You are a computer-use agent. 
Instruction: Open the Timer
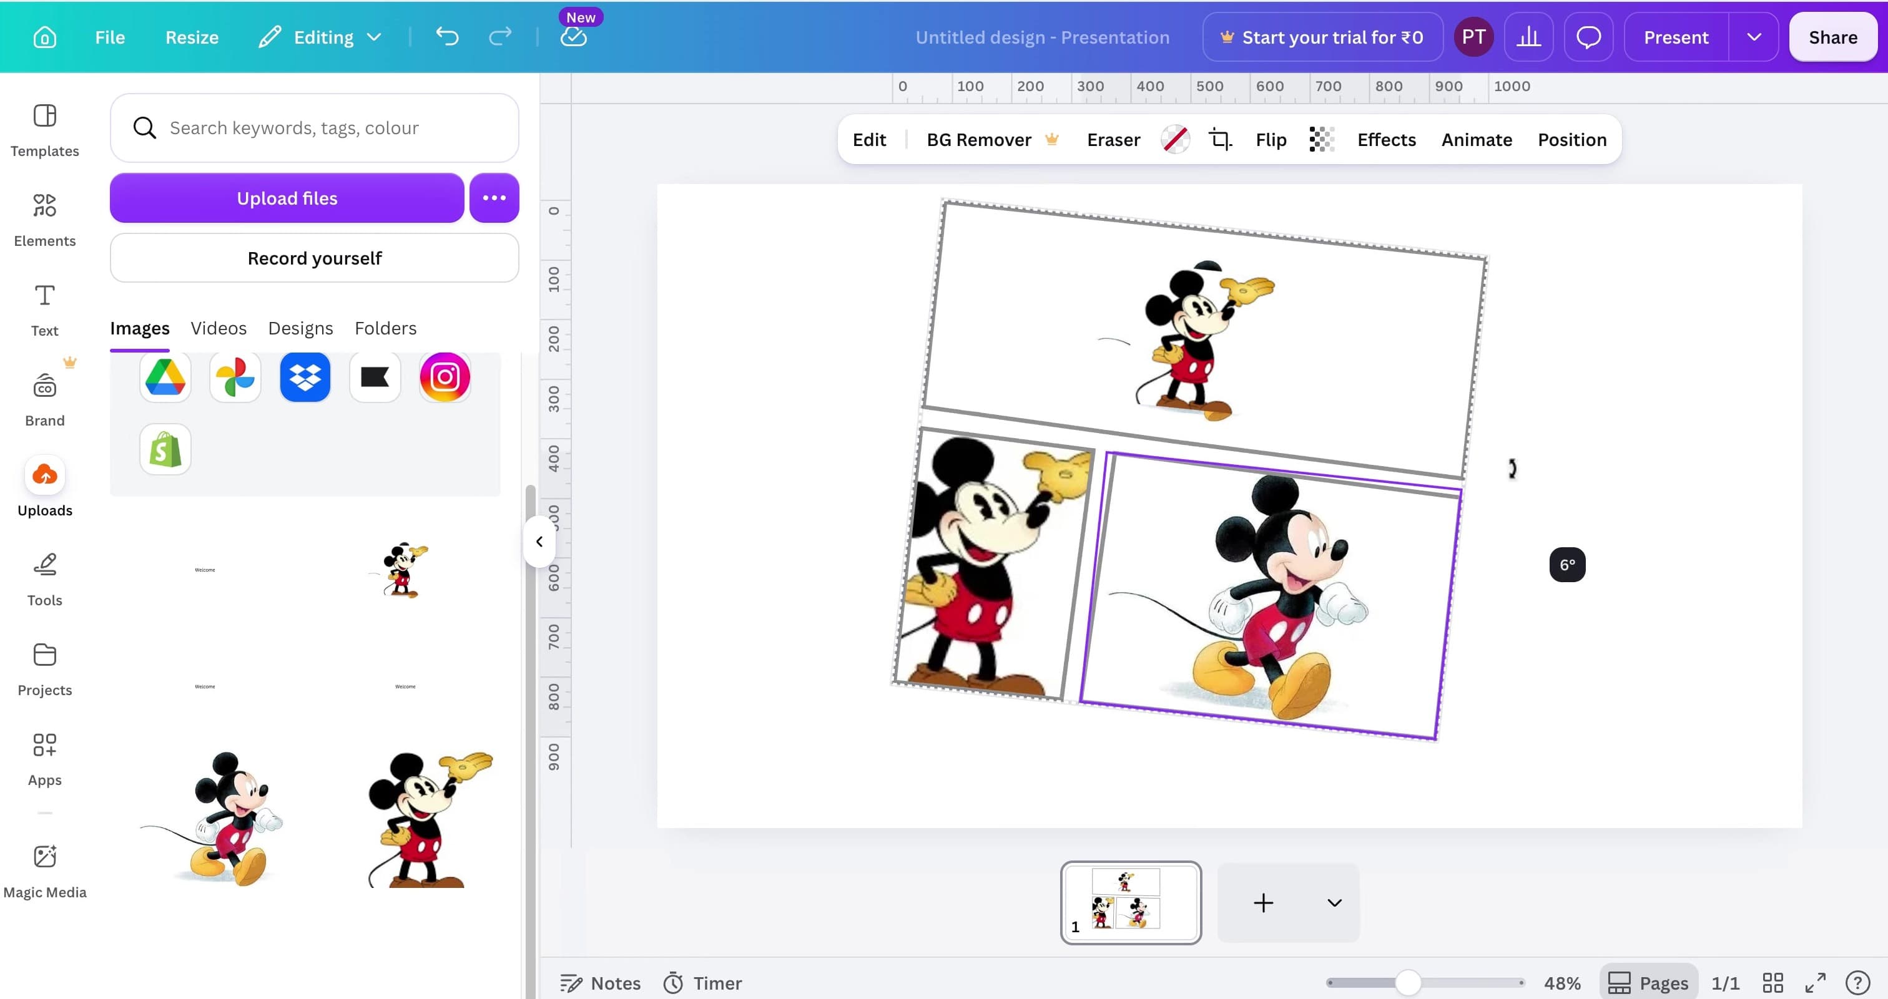tap(703, 983)
